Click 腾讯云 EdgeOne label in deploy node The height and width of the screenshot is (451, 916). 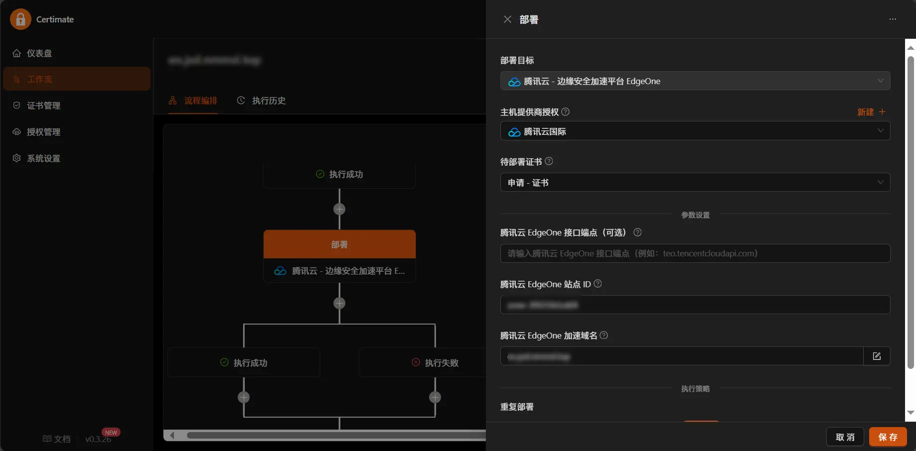click(348, 271)
